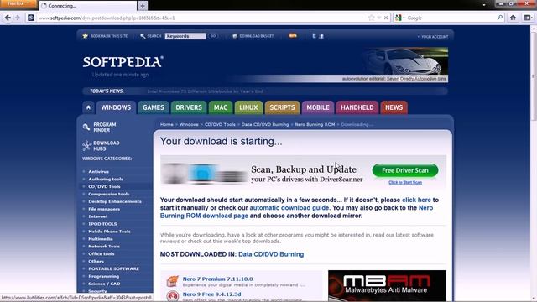Click the Download Hubs sidebar link

click(x=107, y=146)
